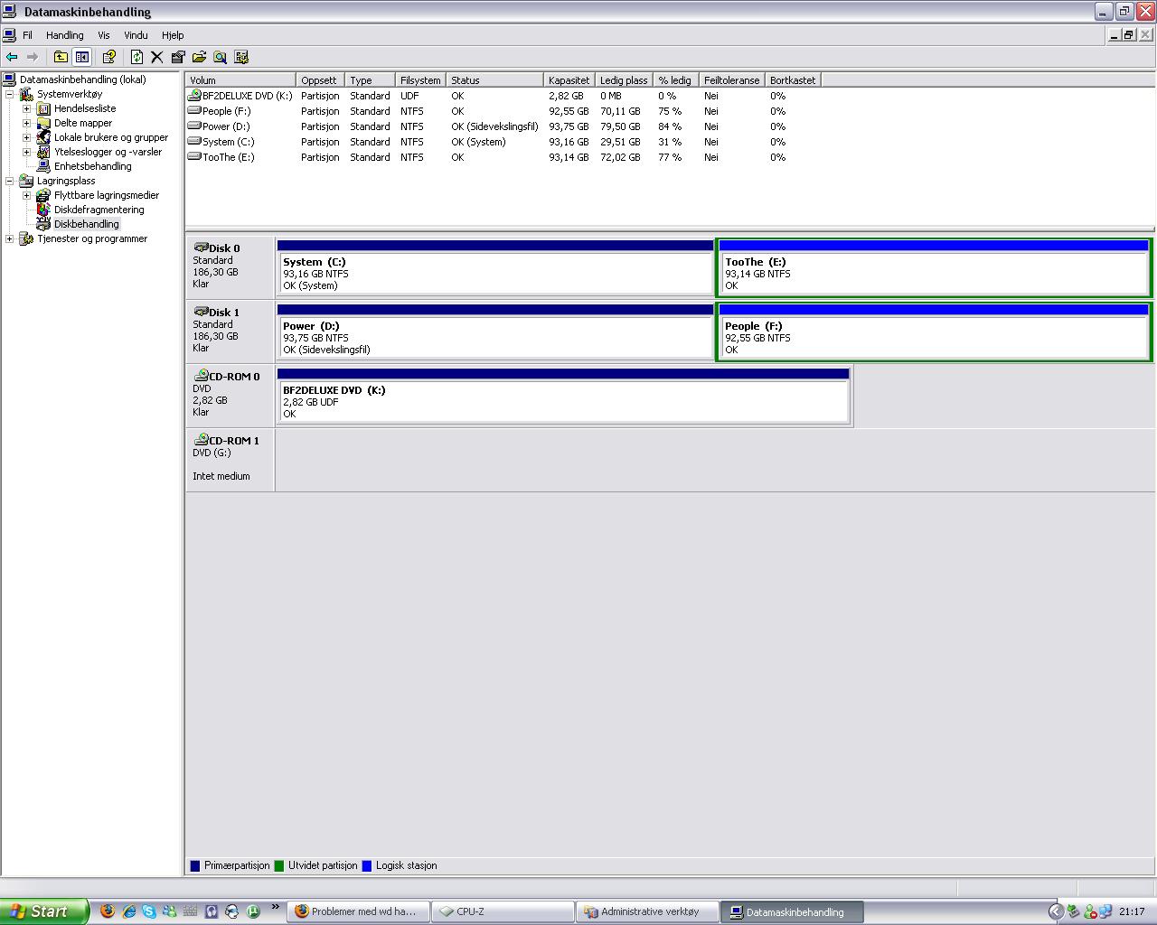Sort by the Status column header
The height and width of the screenshot is (925, 1157).
click(x=494, y=80)
